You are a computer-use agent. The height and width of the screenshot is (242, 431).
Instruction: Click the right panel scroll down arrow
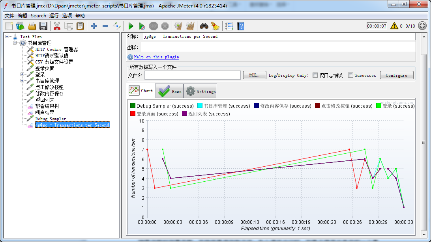[x=424, y=235]
